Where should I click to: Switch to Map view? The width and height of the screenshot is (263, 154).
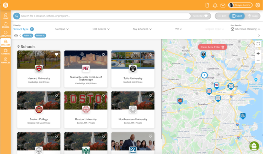(x=253, y=16)
